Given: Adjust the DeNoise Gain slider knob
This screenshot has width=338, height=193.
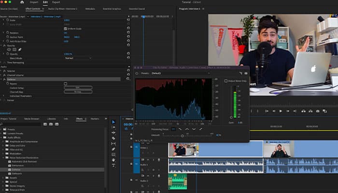Looking at the screenshot, I should tap(231, 117).
